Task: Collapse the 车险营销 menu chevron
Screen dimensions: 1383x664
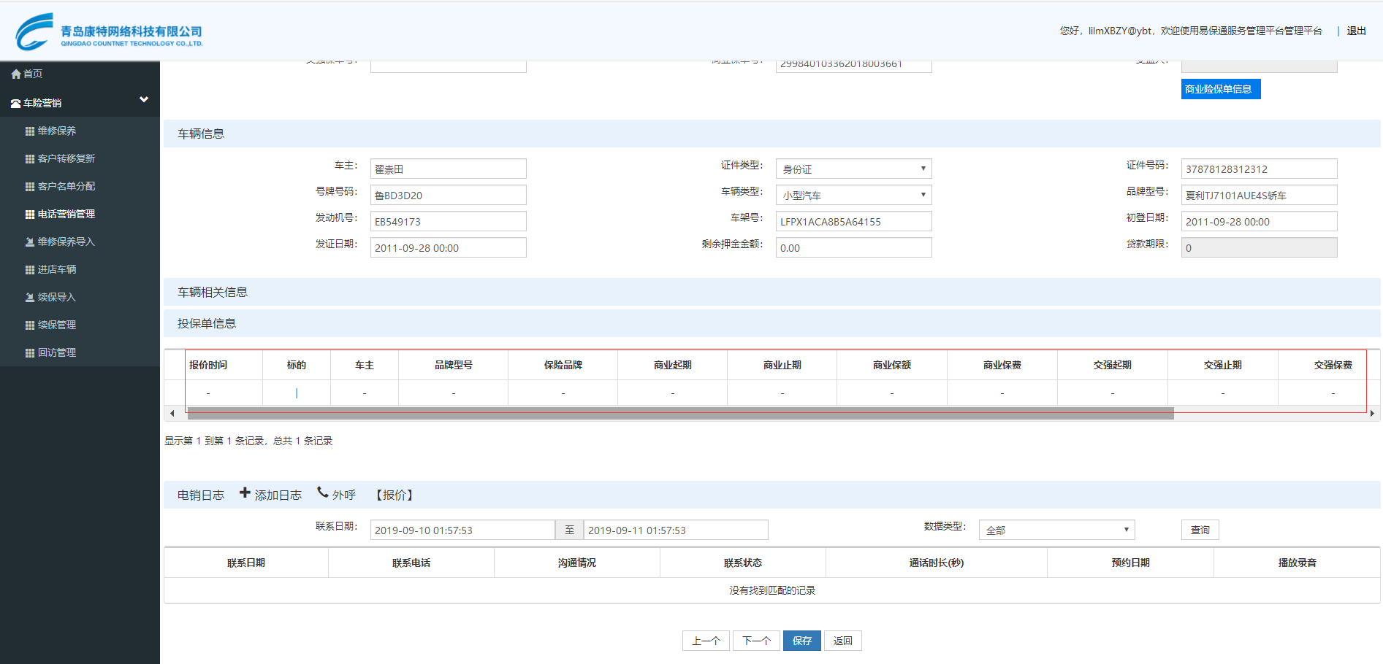Action: click(144, 100)
